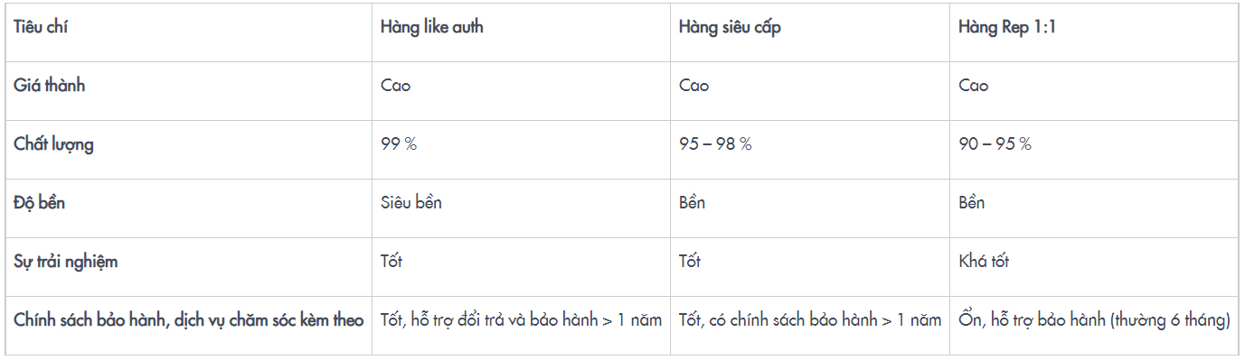Click "Tốt, hỗ trợ đổi trả" warranty cell
The width and height of the screenshot is (1245, 360).
coord(521,320)
